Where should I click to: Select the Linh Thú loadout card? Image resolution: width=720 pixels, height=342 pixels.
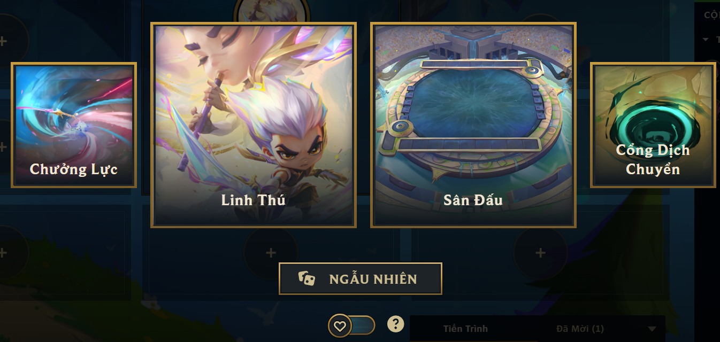pyautogui.click(x=254, y=125)
